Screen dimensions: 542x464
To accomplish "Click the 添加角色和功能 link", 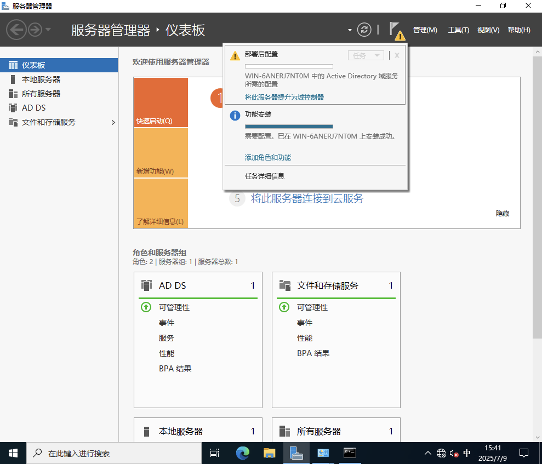I will [267, 157].
